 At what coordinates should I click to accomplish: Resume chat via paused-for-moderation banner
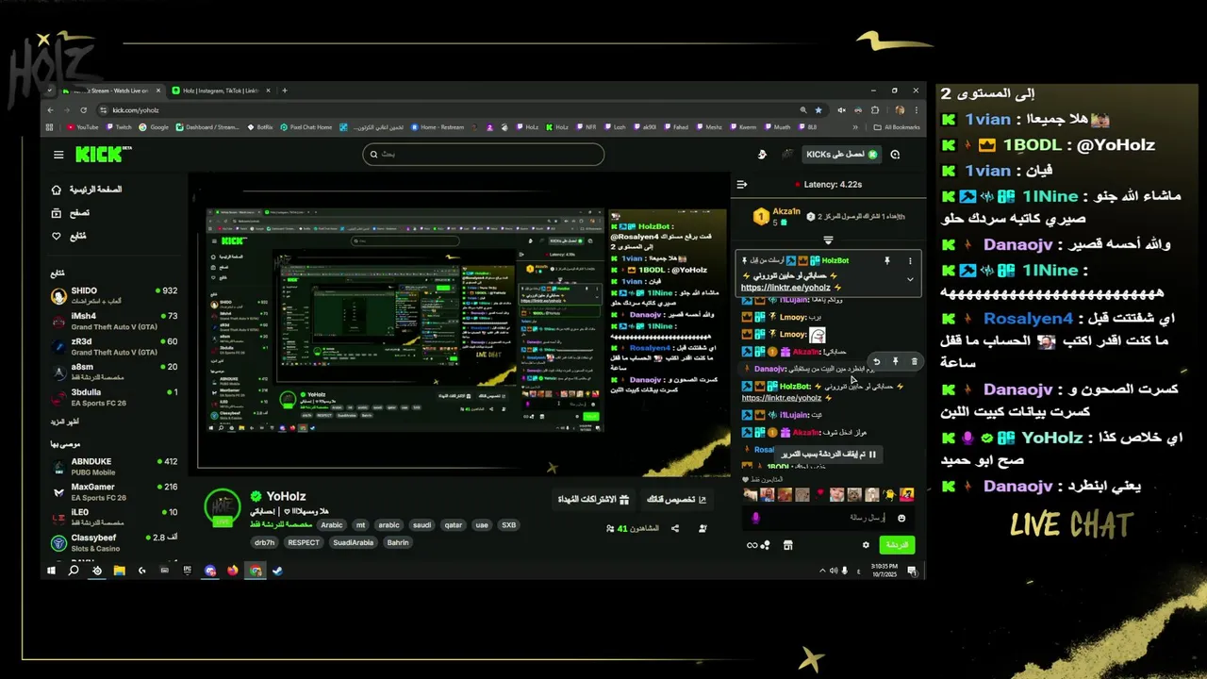pos(828,455)
